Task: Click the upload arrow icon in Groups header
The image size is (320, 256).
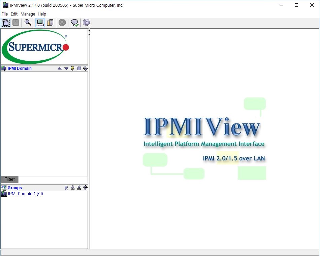Action: 79,188
